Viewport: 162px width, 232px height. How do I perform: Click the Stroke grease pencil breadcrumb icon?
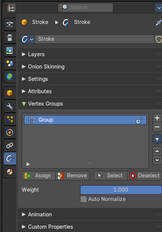click(66, 22)
